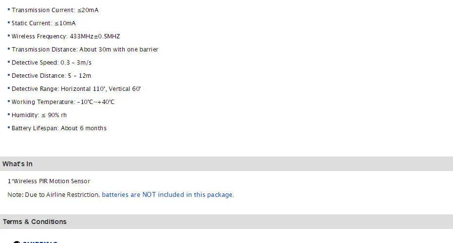Screen dimensions: 453x243
Task: Click the Detective Range specification text
Action: [76, 89]
